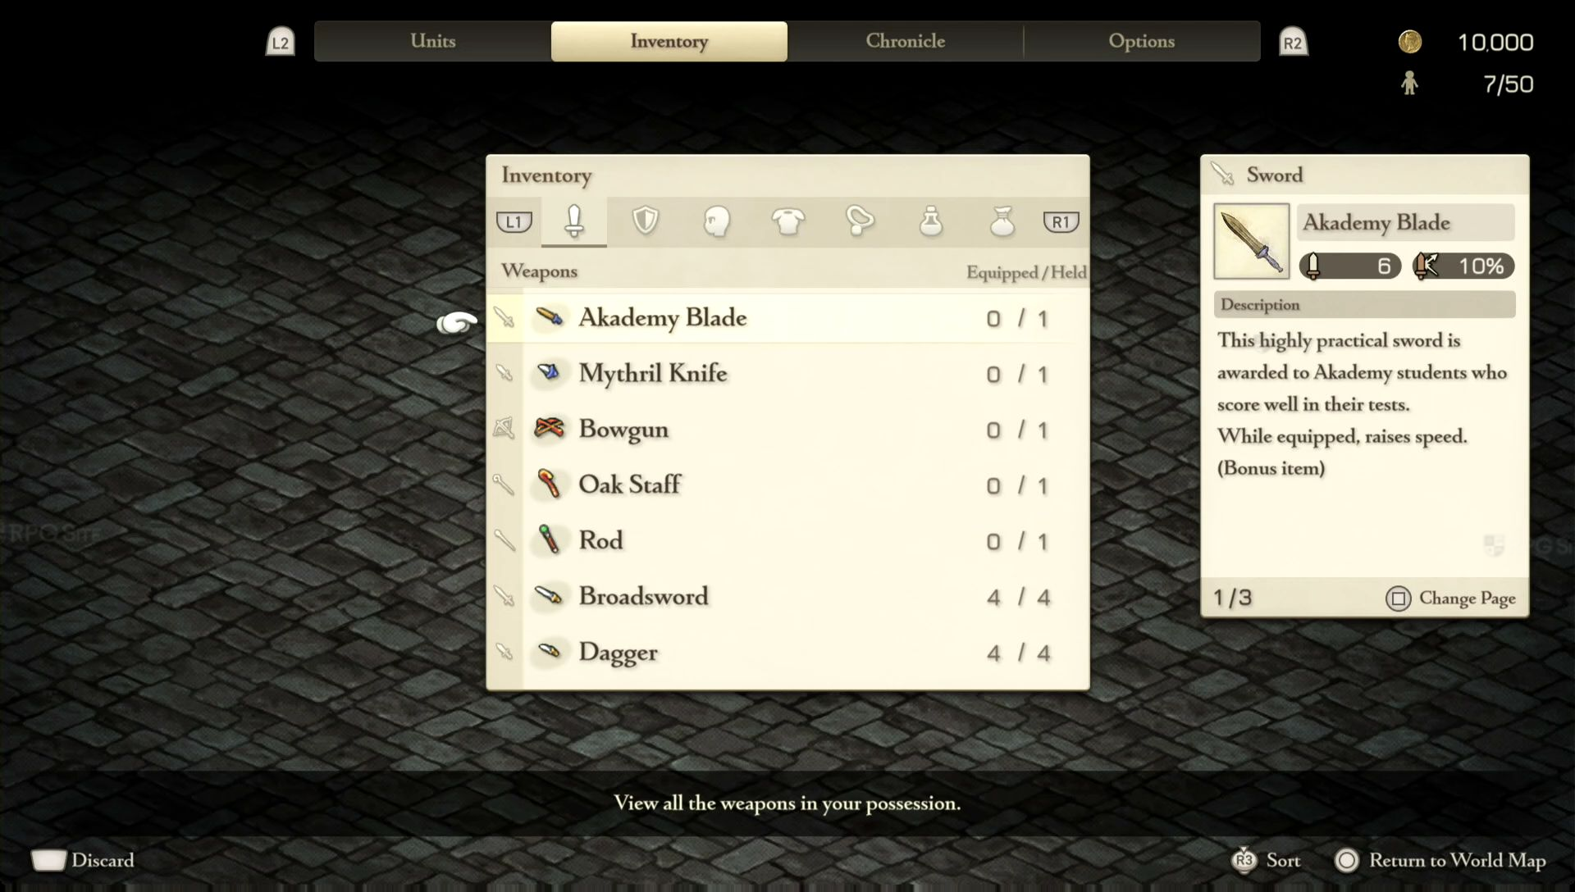Click the unit count person icon
This screenshot has height=892, width=1575.
tap(1409, 83)
